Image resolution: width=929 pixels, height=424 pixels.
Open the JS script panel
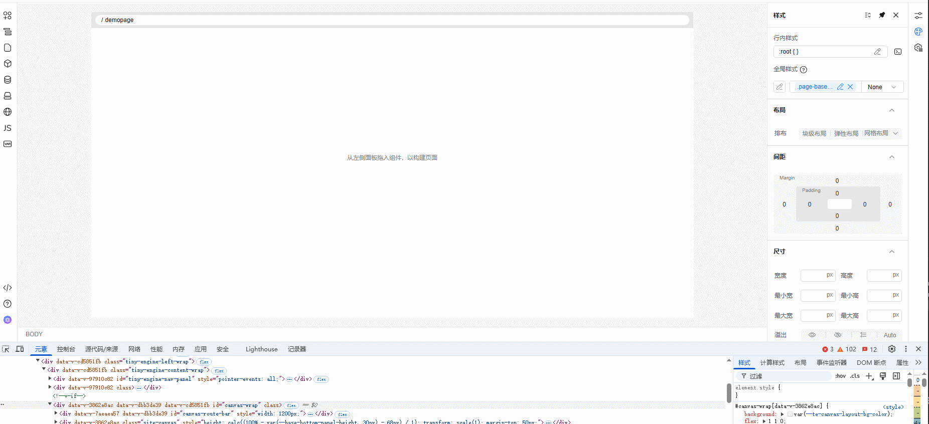[x=8, y=128]
